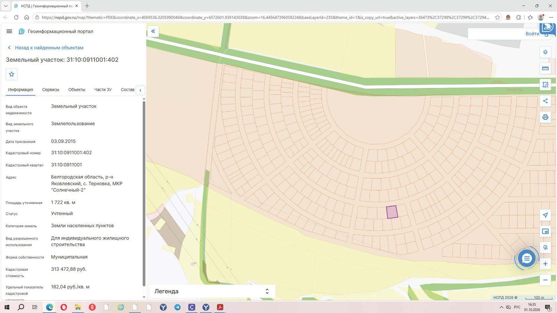Open the hamburger menu of the portal
The width and height of the screenshot is (557, 313).
point(9,32)
